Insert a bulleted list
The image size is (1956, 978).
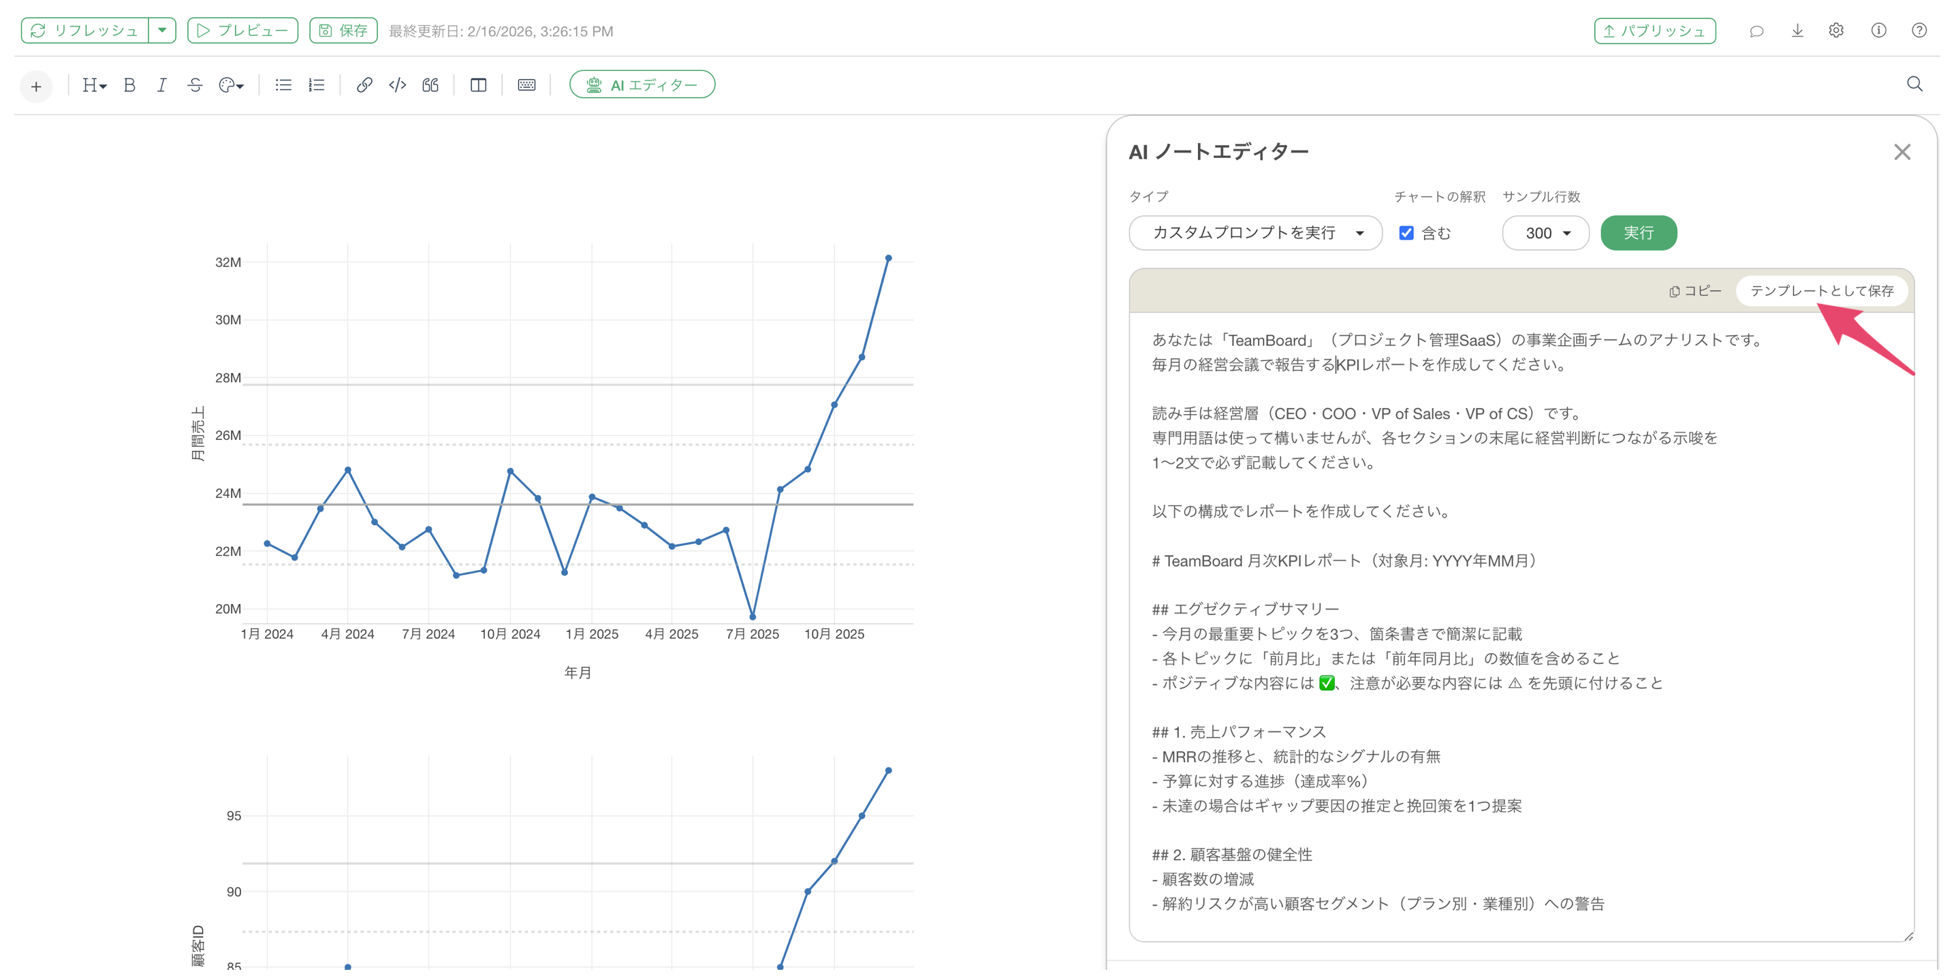[283, 85]
